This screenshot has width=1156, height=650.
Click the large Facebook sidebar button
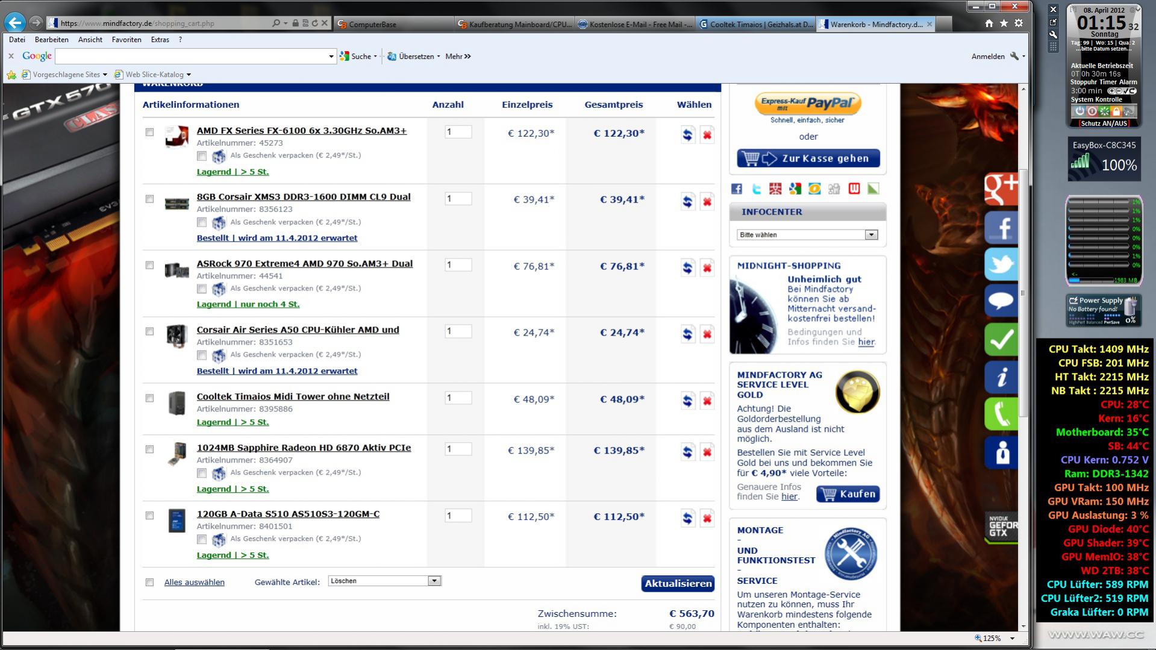point(1001,227)
